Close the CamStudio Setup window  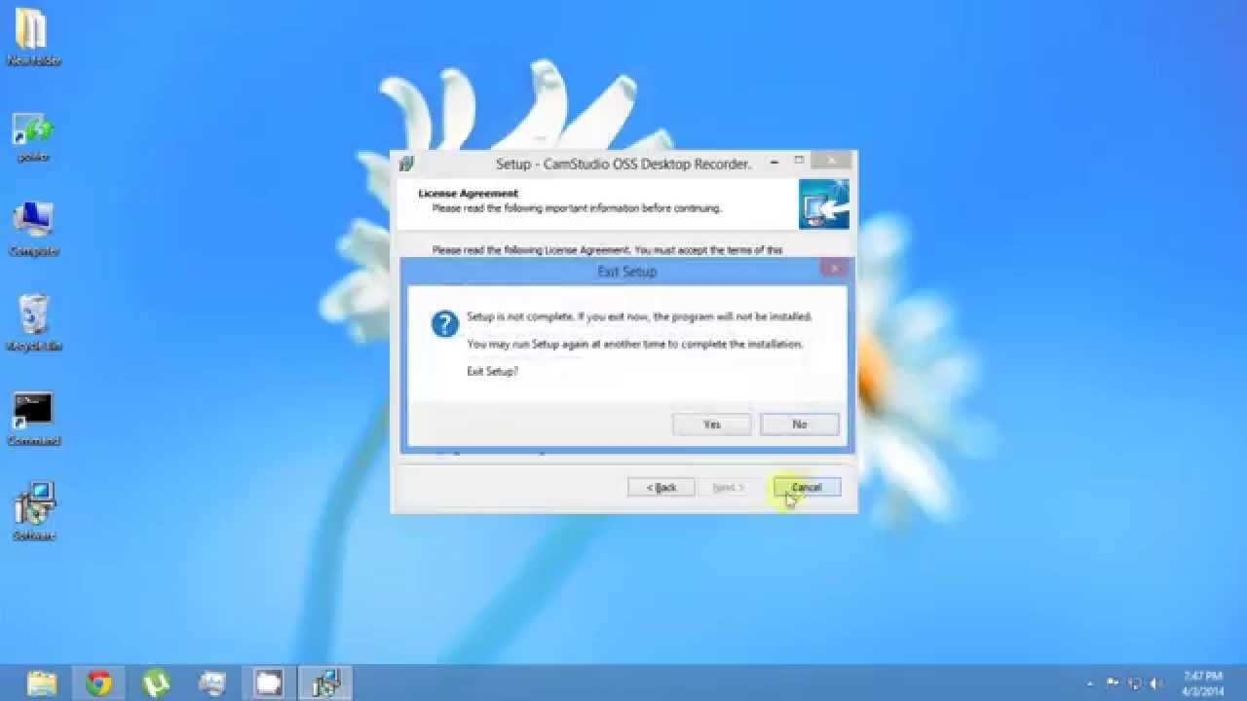pyautogui.click(x=832, y=161)
